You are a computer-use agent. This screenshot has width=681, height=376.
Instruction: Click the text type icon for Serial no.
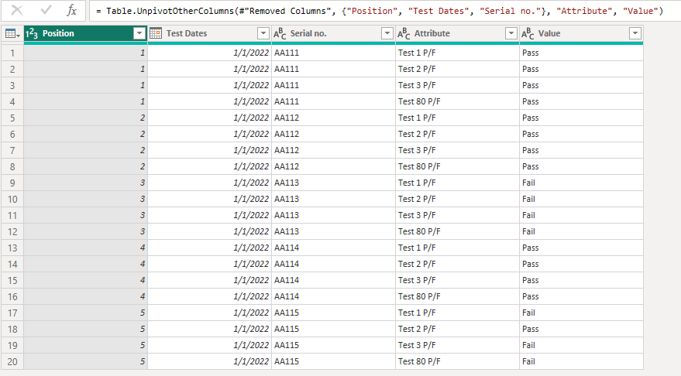point(280,33)
